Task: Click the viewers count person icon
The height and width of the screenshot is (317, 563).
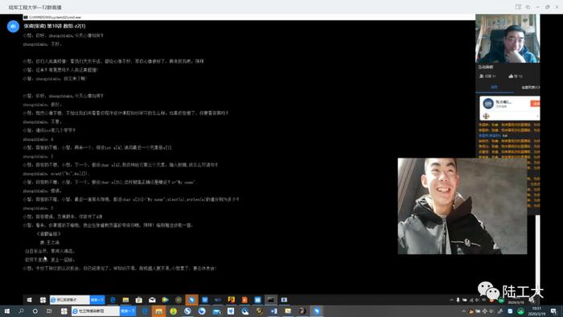Action: pyautogui.click(x=482, y=76)
